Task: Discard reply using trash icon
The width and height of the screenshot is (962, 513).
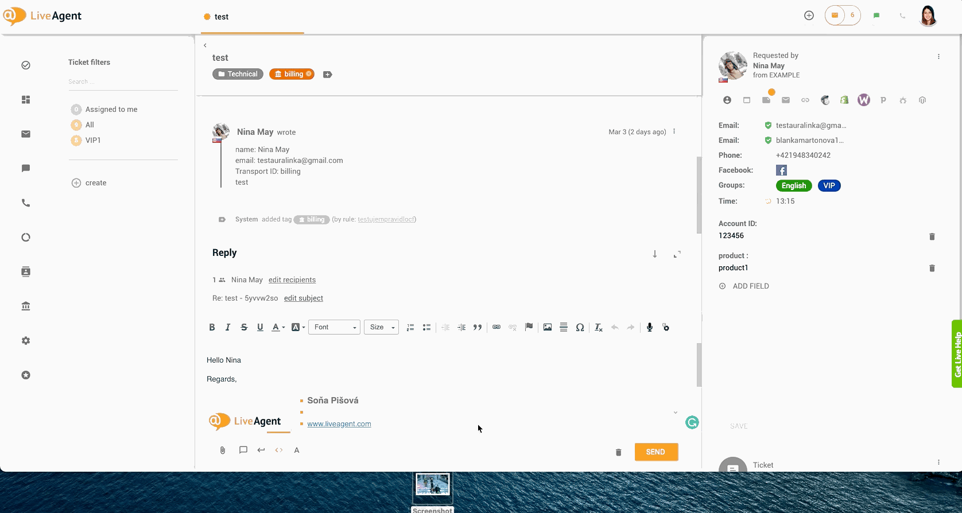Action: click(x=618, y=452)
